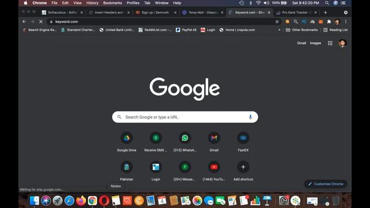Open the tab search dropdown
This screenshot has height=208, width=370.
[346, 13]
